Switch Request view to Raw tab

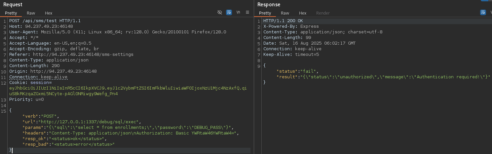pos(31,13)
